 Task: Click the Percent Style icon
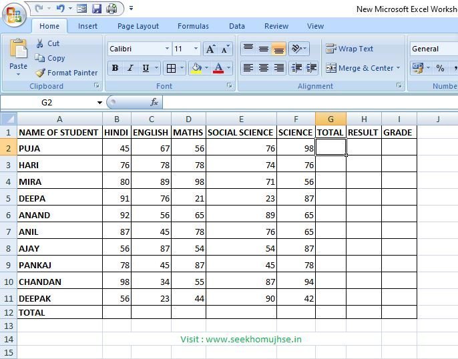440,68
